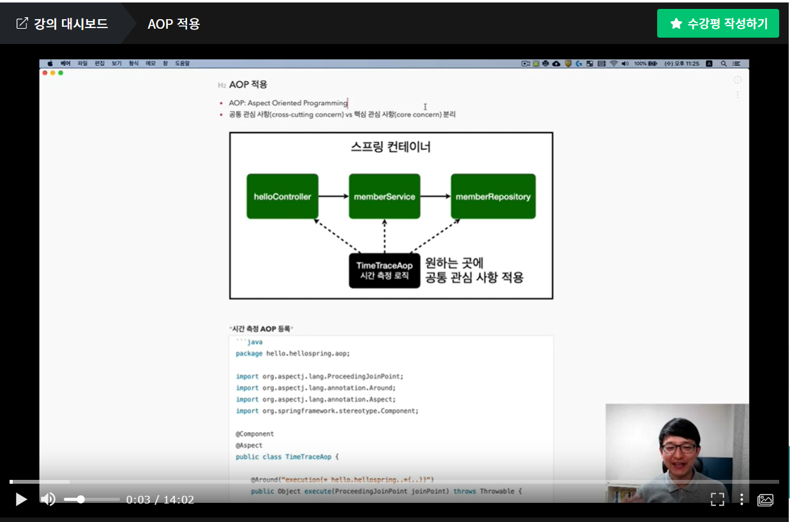
Task: Open the 보기 menu
Action: coord(117,64)
